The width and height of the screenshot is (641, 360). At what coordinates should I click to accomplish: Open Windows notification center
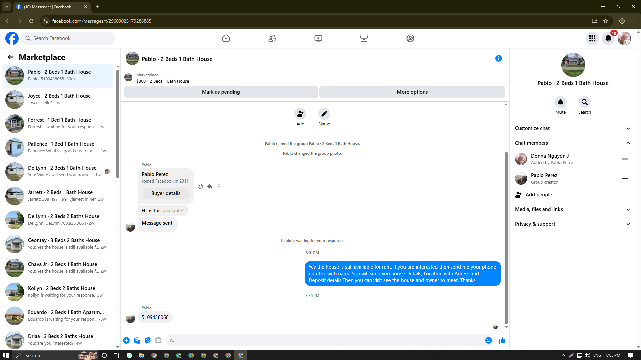630,355
